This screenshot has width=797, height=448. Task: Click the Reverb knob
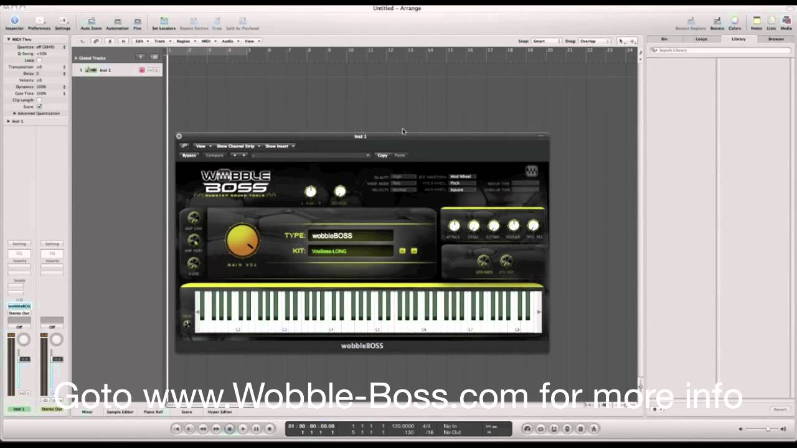click(339, 192)
